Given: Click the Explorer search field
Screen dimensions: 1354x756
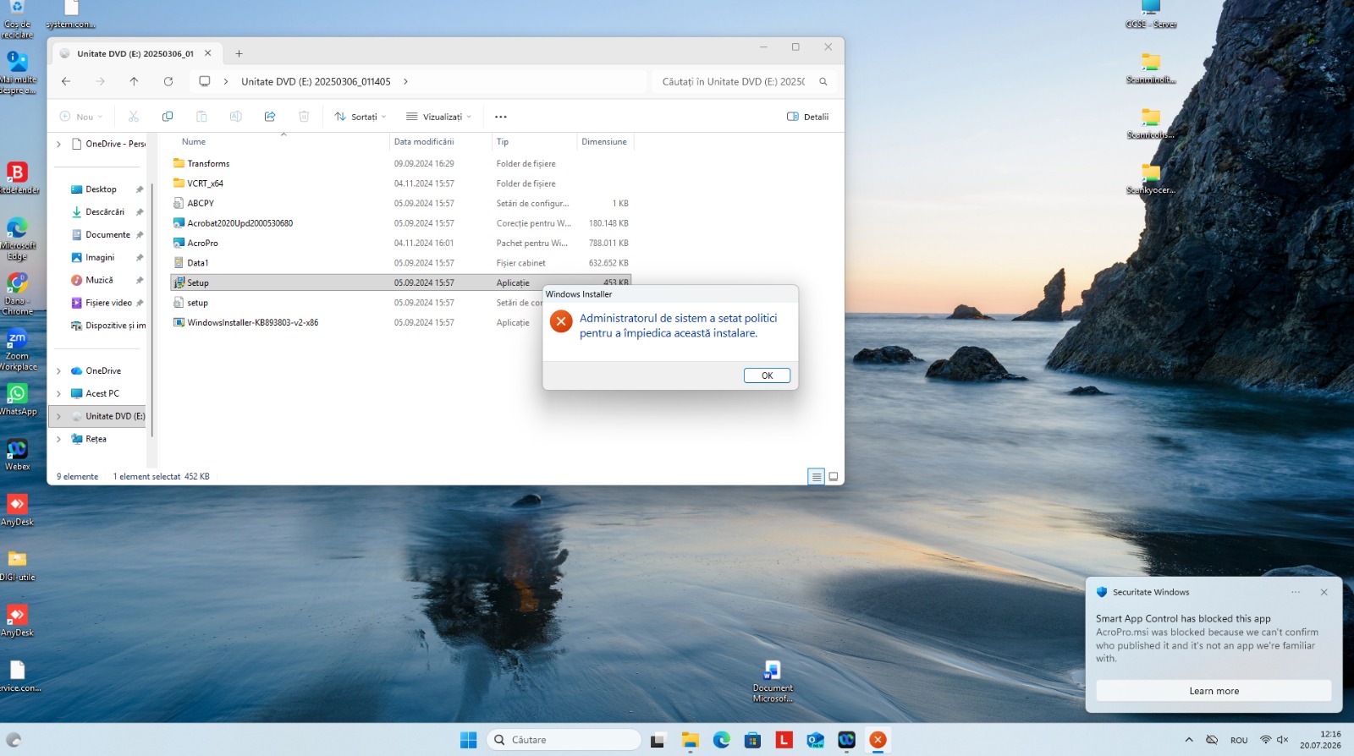Looking at the screenshot, I should coord(745,81).
